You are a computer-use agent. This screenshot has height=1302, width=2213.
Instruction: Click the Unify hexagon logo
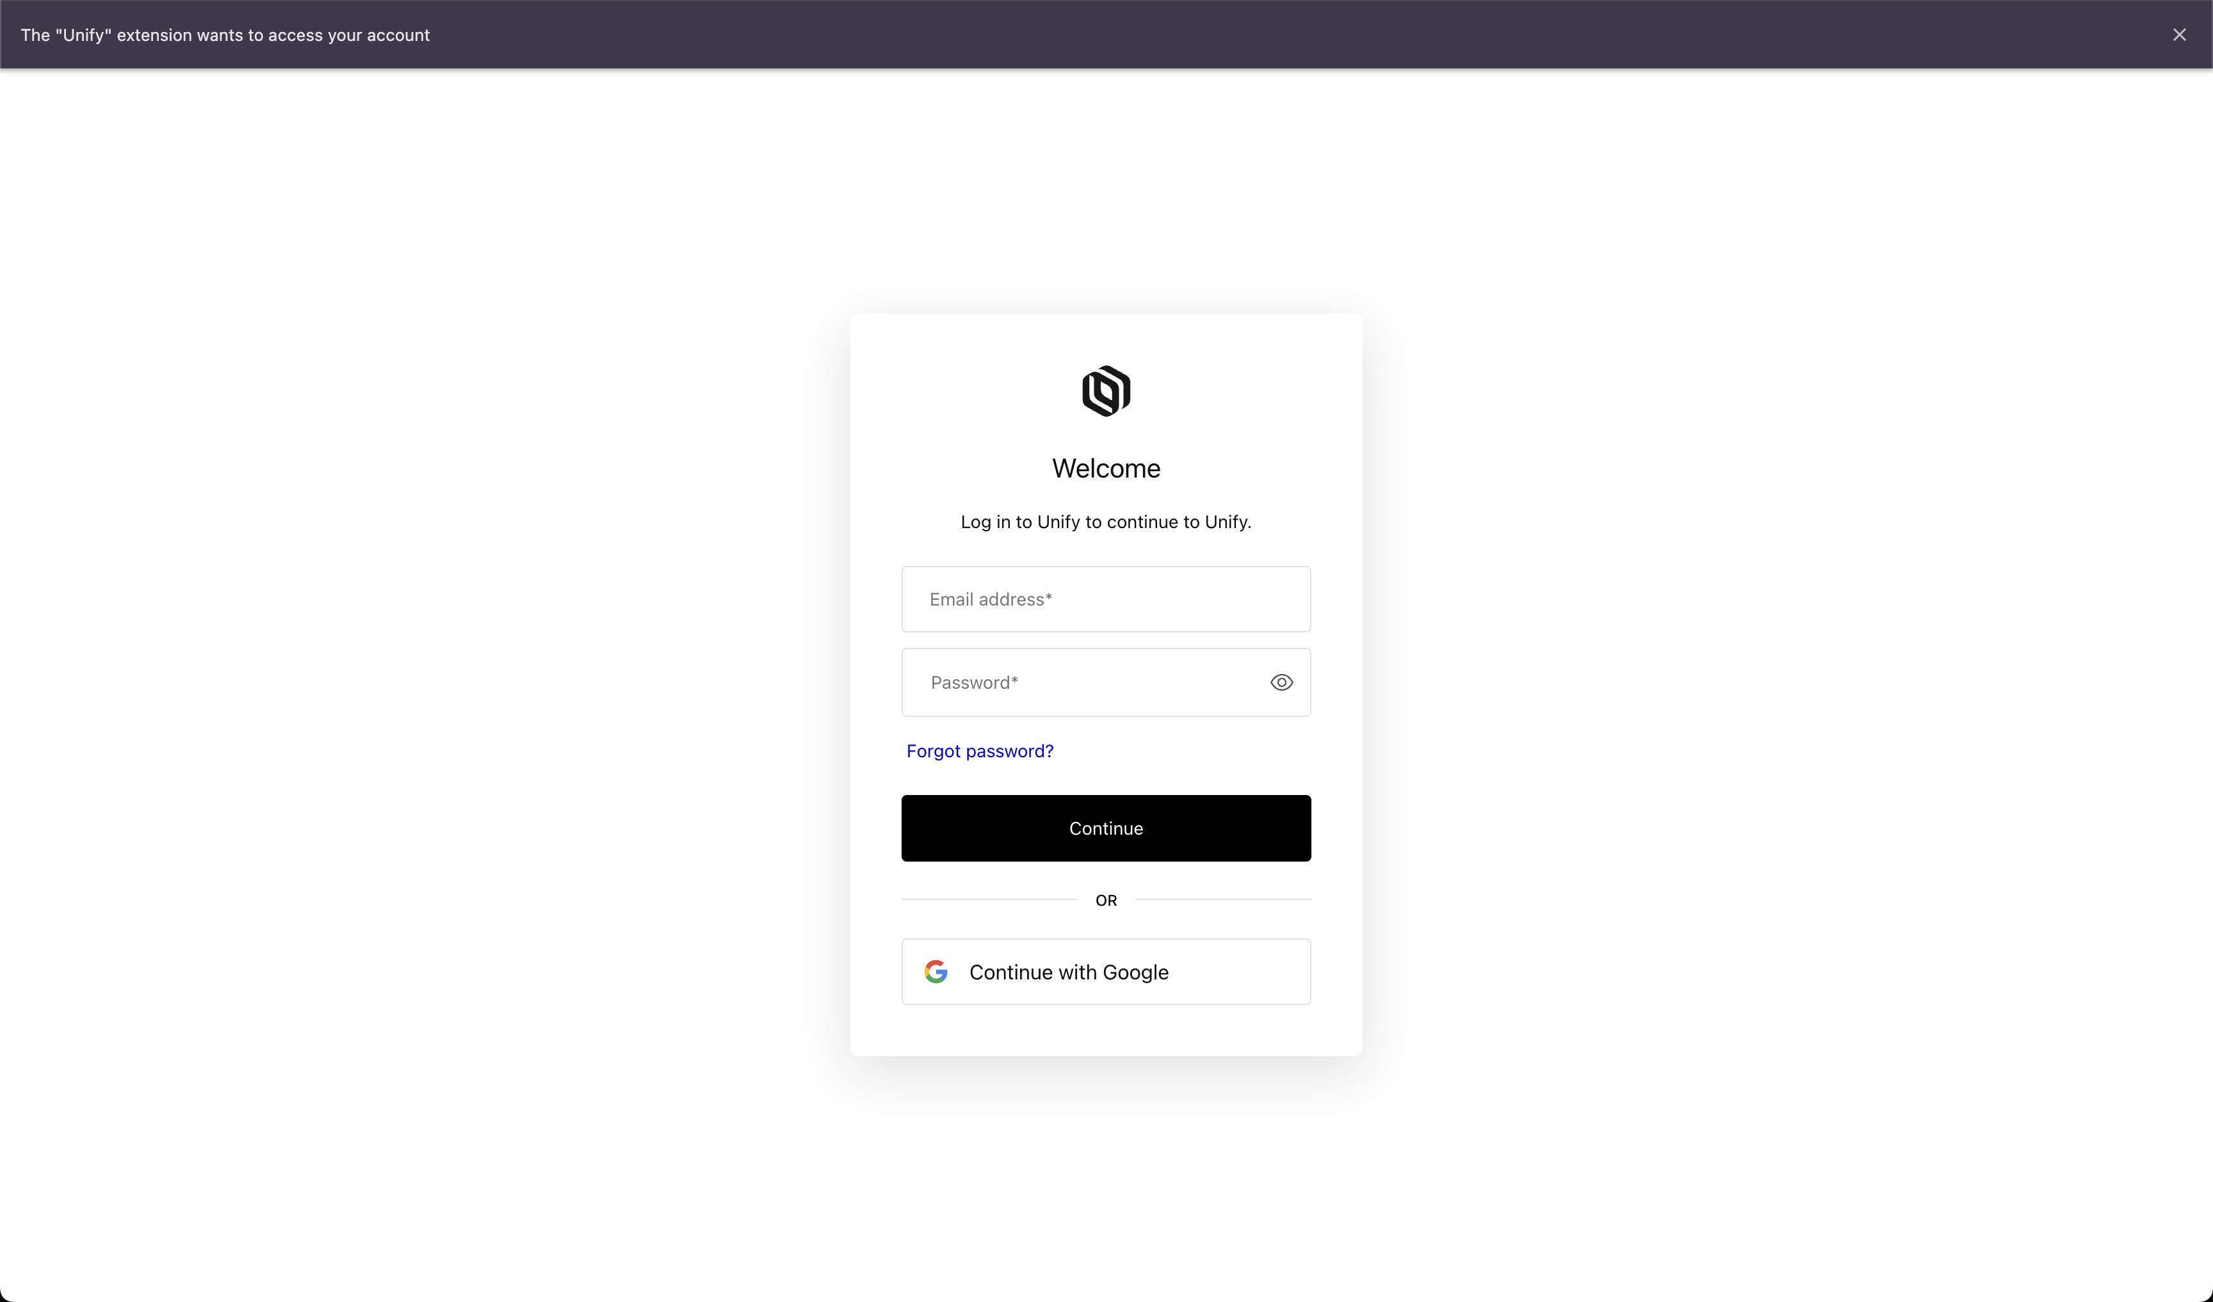pos(1106,390)
